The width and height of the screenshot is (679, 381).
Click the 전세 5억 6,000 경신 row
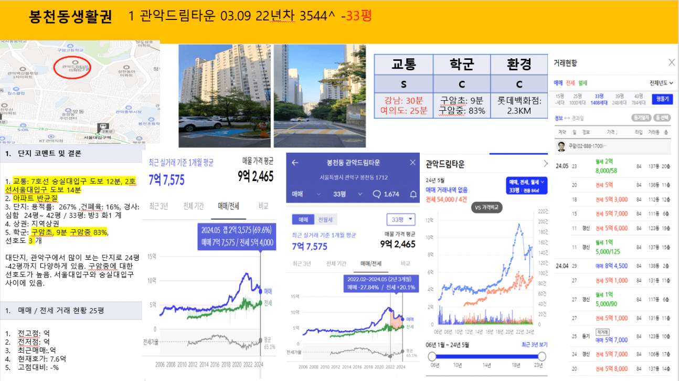[613, 228]
